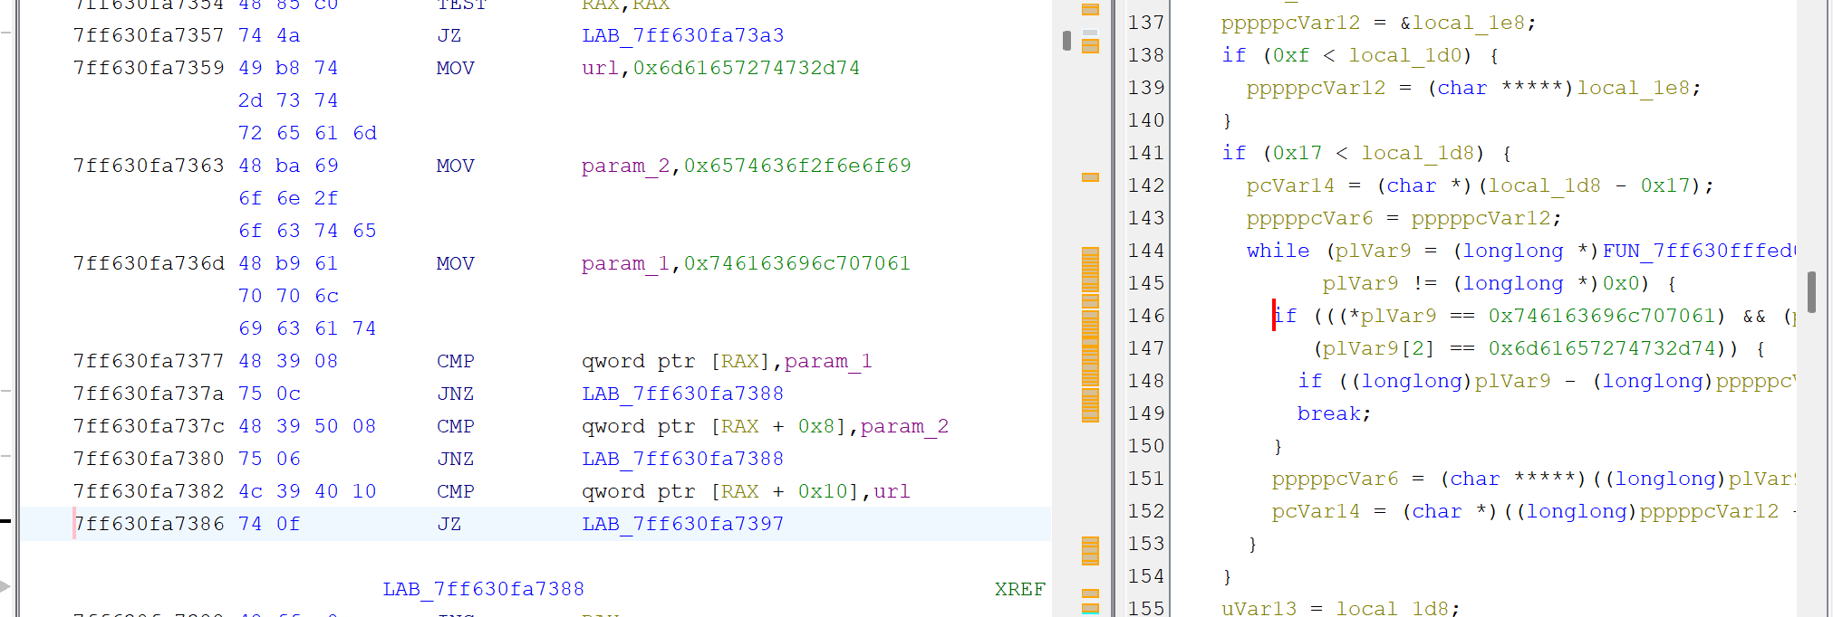Click the topmost orange marker in the margin

pyautogui.click(x=1090, y=9)
